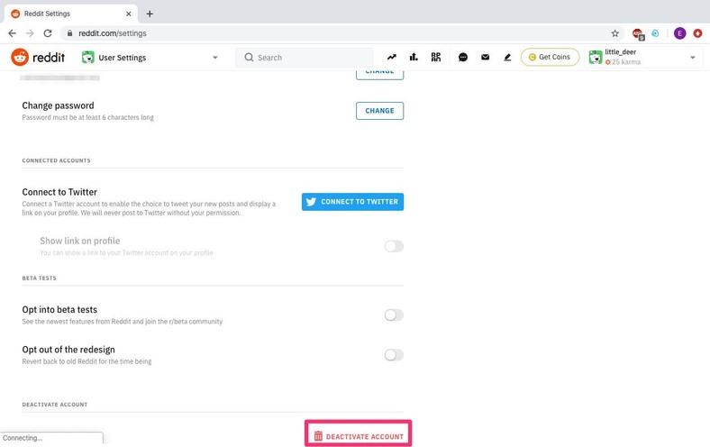Click the Change password heading text
The height and width of the screenshot is (447, 710).
pos(58,105)
